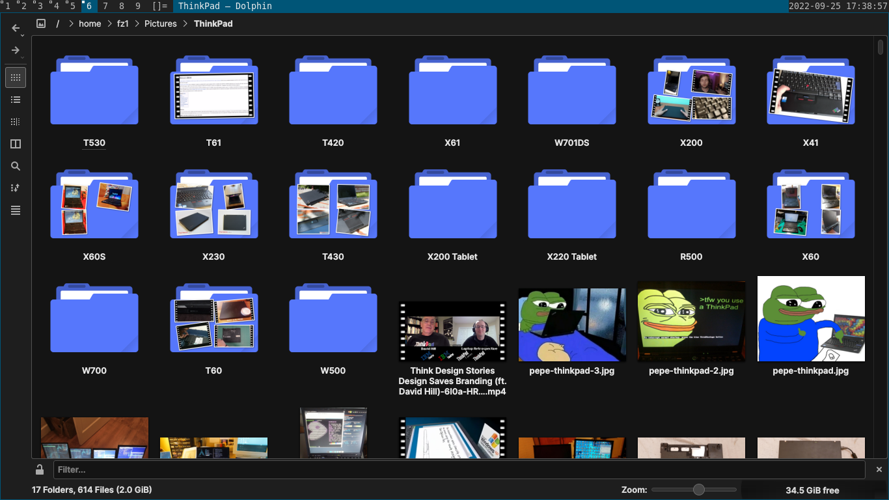The image size is (889, 500).
Task: Switch to workspace tag 4
Action: pos(57,6)
